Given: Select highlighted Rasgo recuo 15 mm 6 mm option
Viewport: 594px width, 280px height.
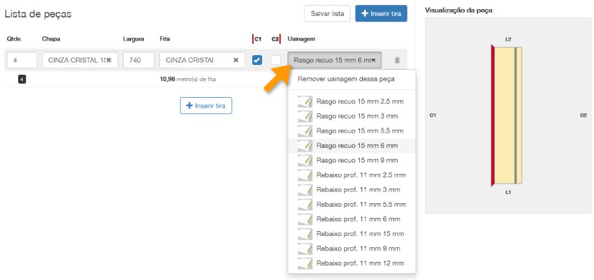Looking at the screenshot, I should (352, 146).
